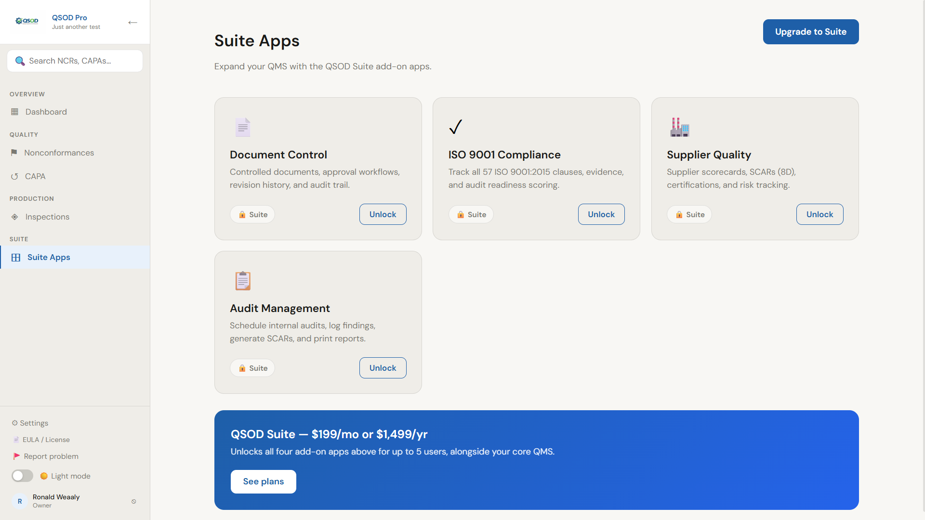925x520 pixels.
Task: Click the Inspections diamond icon
Action: click(15, 217)
